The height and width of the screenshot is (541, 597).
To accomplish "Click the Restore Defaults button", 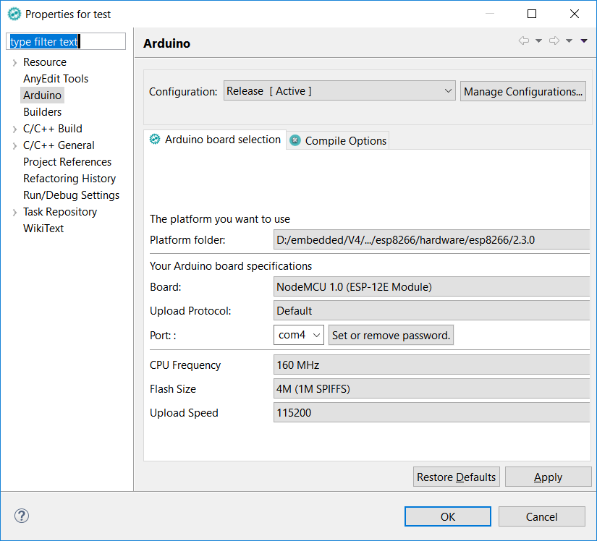I will click(456, 477).
